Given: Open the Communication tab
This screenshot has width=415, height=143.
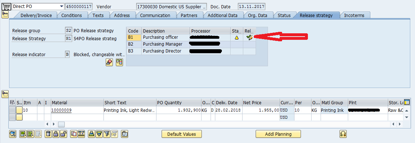Looking at the screenshot, I should click(155, 15).
